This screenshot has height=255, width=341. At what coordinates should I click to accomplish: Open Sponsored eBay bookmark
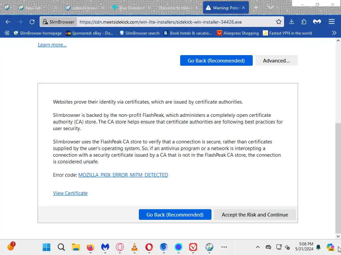point(89,33)
